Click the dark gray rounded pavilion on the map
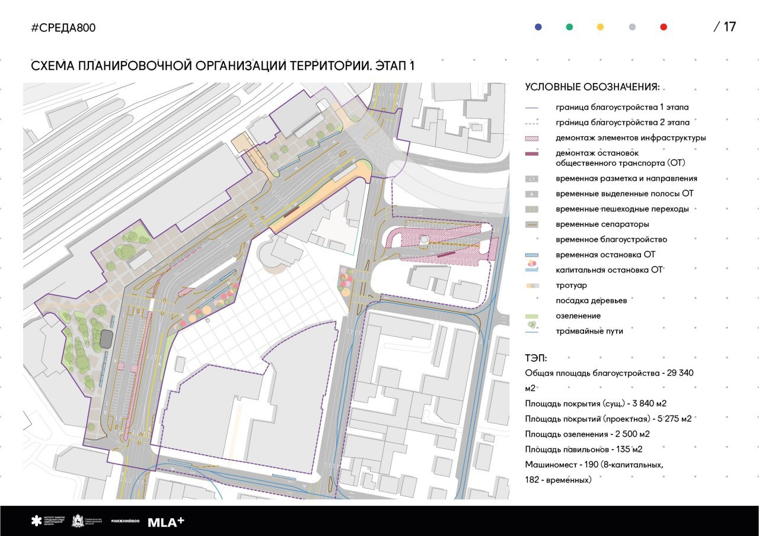The height and width of the screenshot is (536, 759). (x=107, y=339)
